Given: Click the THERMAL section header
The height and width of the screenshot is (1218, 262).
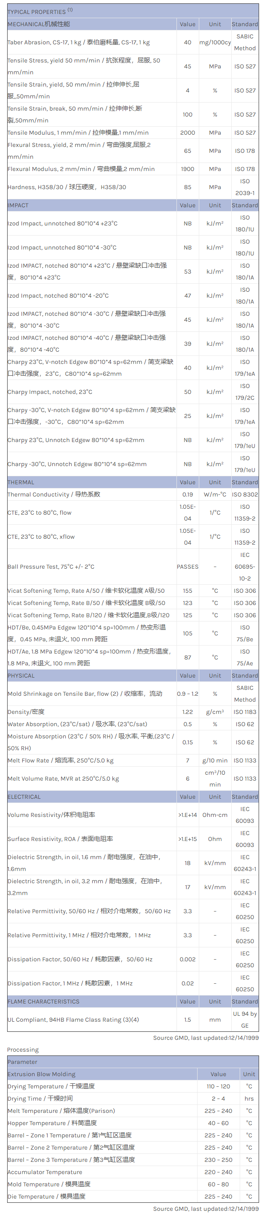Looking at the screenshot, I should 21,482.
